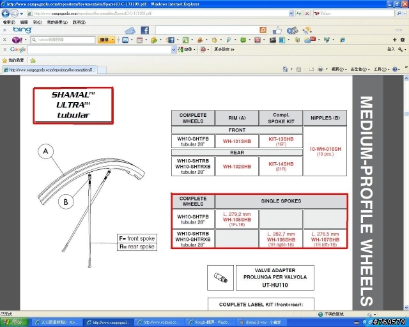Open the 說明 menu
The height and width of the screenshot is (327, 409).
(x=79, y=22)
